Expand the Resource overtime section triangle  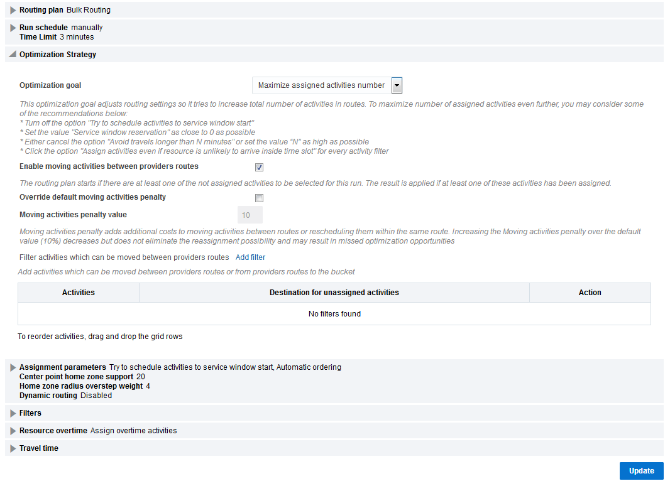point(13,431)
